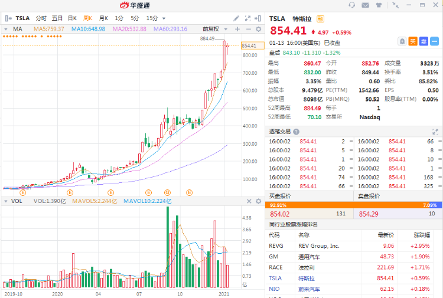Screen dimensions: 443x298
Task: Zoom out chart with minus icon
Action: click(x=248, y=29)
